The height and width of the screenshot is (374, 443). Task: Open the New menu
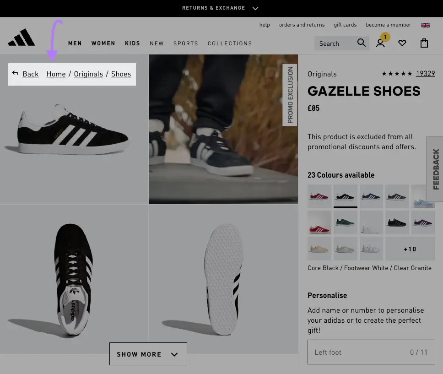tap(157, 43)
